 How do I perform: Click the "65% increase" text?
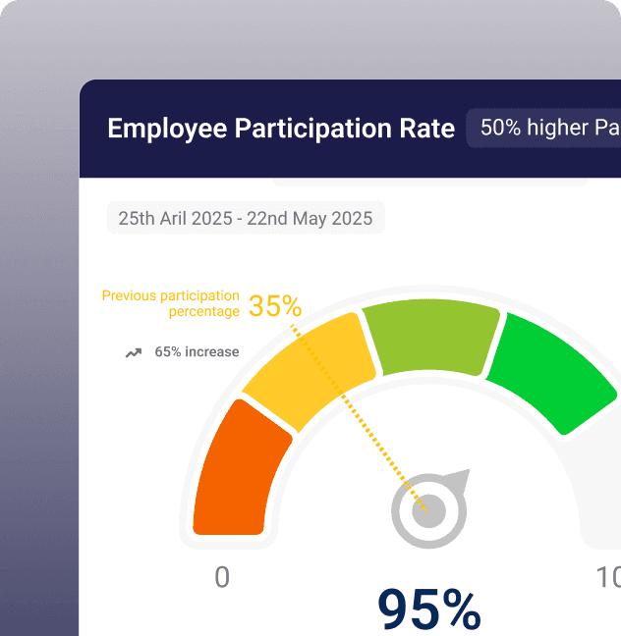click(197, 352)
